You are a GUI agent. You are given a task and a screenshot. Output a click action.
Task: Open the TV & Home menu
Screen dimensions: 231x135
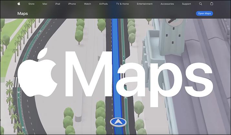[x=122, y=4]
